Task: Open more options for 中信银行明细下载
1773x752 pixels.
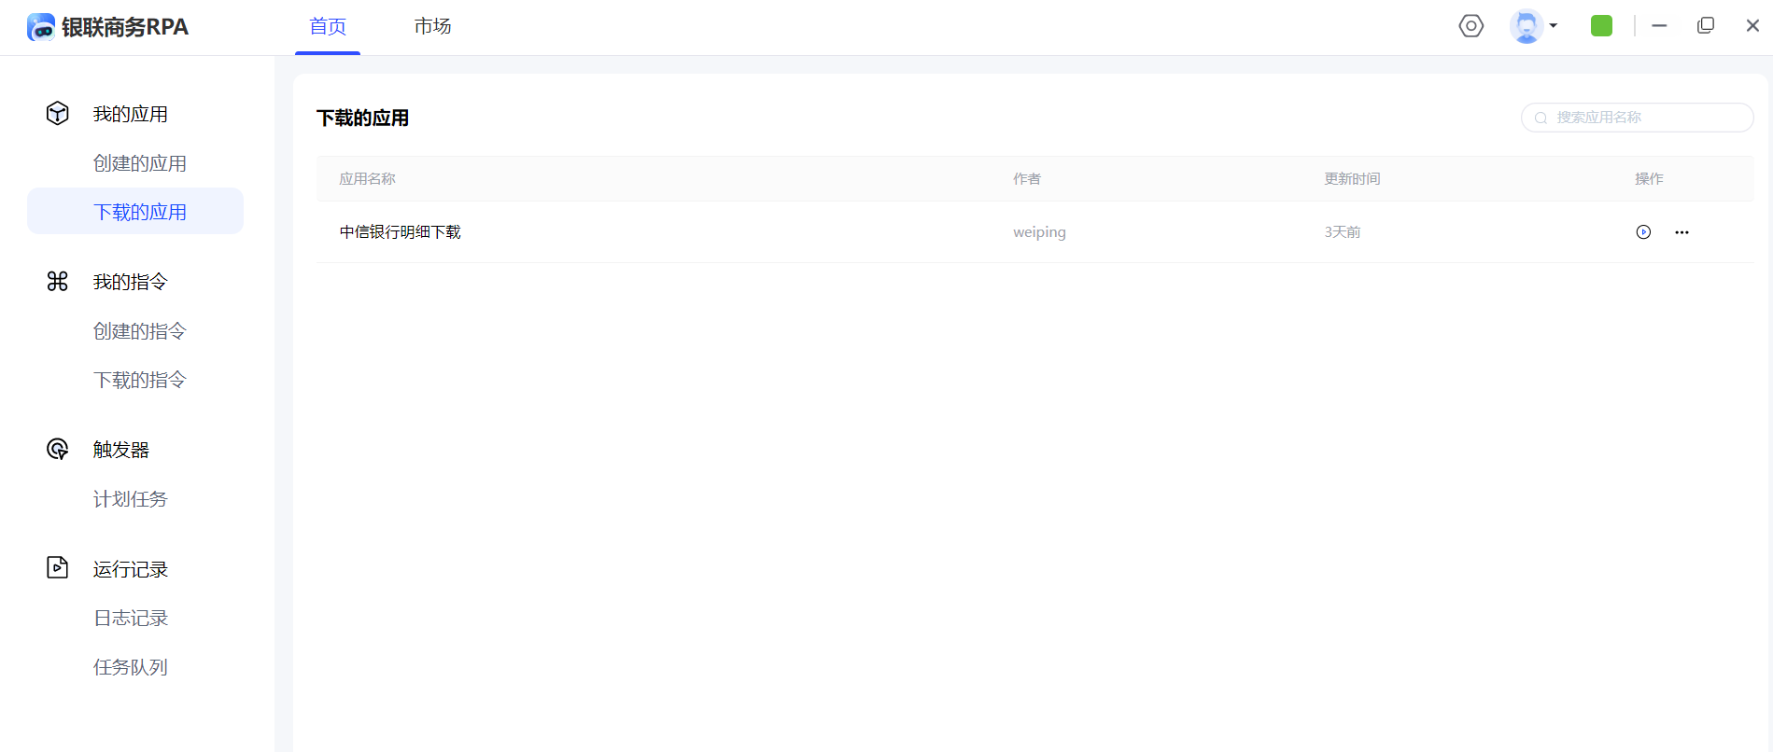Action: 1682,232
